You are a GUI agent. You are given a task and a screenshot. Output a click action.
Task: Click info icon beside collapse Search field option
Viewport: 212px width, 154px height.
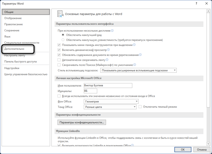point(135,65)
